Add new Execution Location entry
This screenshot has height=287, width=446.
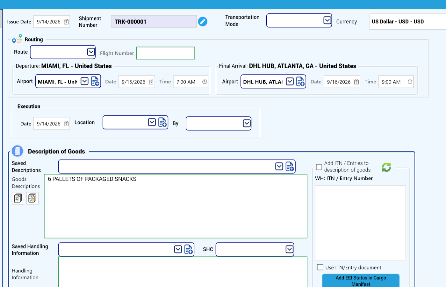(x=162, y=122)
